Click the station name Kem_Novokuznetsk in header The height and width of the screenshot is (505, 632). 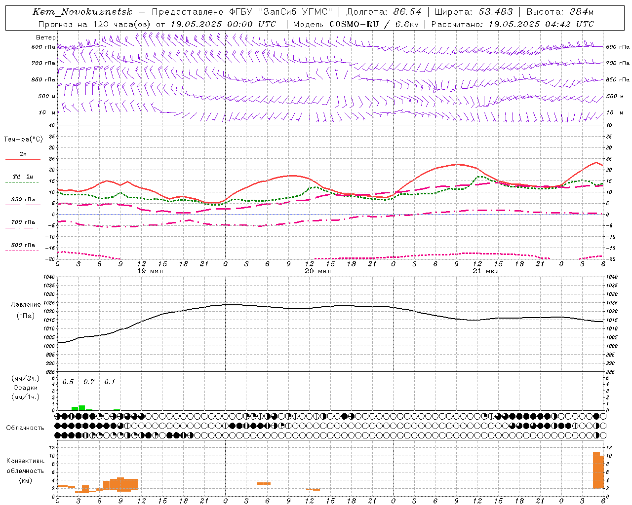(82, 12)
